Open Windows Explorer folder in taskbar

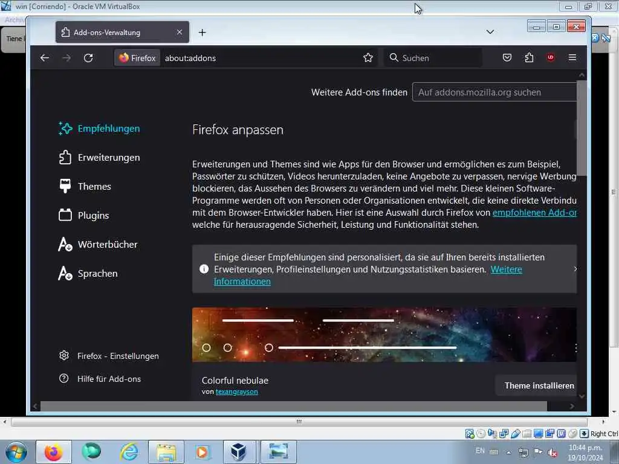pos(166,452)
